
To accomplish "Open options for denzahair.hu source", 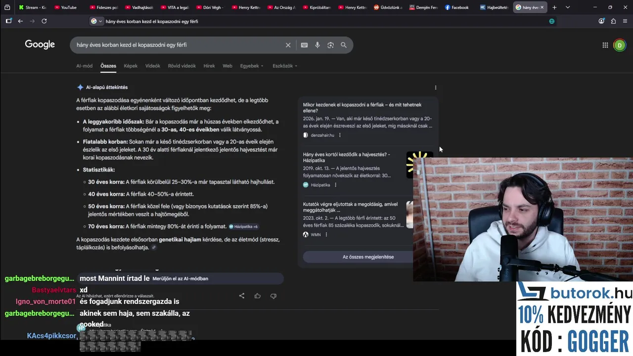I will [x=340, y=135].
